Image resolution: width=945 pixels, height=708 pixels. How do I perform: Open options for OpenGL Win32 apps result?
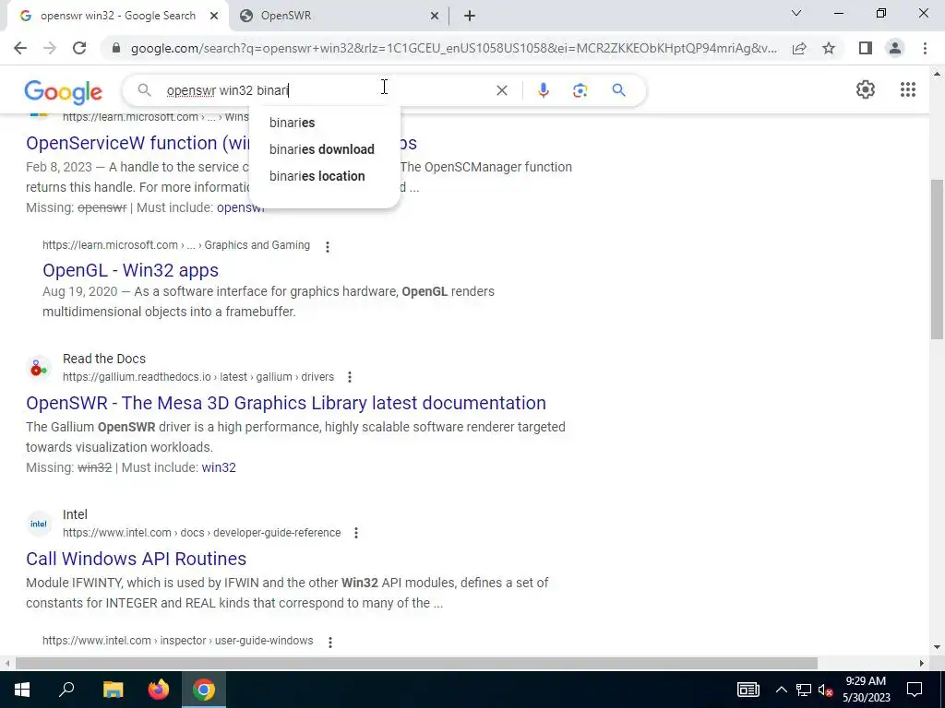pyautogui.click(x=328, y=246)
